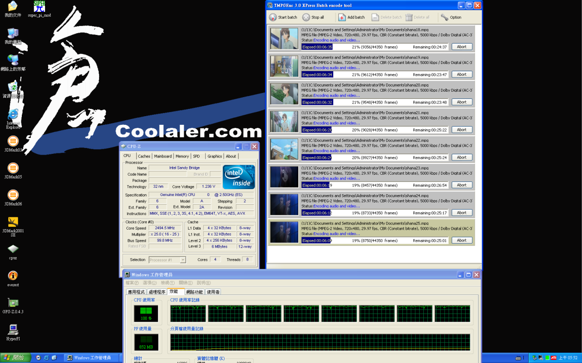Abort the shana24.mpg encode job
This screenshot has height=363, width=582.
click(x=462, y=213)
